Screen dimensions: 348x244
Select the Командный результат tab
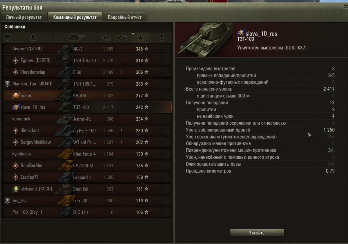(75, 17)
